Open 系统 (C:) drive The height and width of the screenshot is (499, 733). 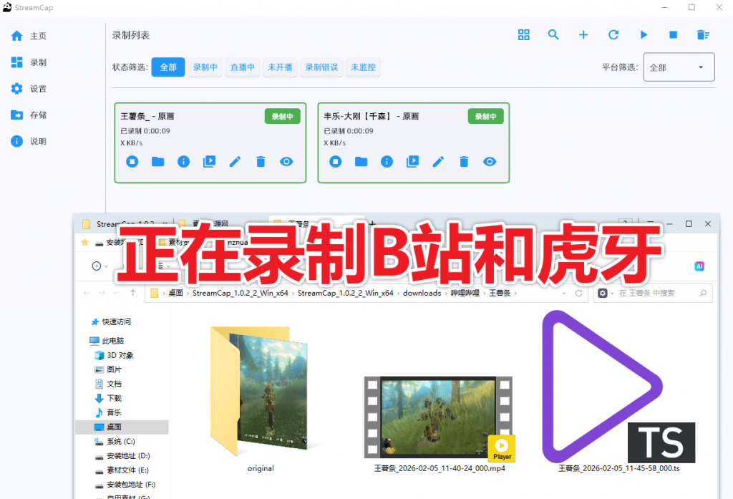click(x=115, y=442)
